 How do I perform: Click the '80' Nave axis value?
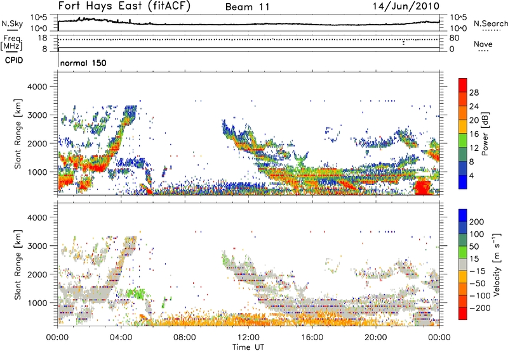[454, 38]
